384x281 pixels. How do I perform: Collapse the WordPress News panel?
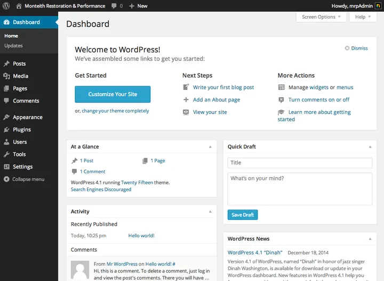pos(370,239)
